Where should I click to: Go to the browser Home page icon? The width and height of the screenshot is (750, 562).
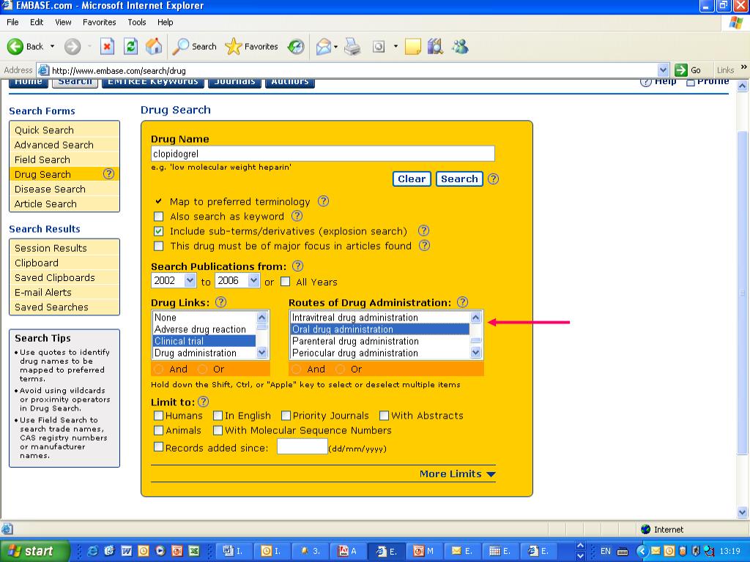pyautogui.click(x=154, y=46)
